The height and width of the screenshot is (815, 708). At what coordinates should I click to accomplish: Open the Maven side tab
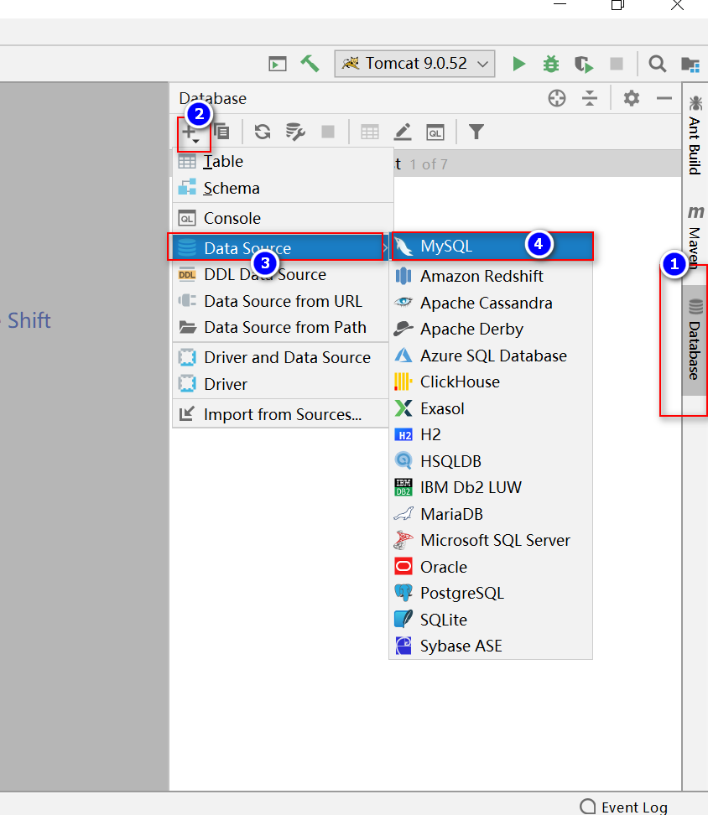pyautogui.click(x=695, y=236)
